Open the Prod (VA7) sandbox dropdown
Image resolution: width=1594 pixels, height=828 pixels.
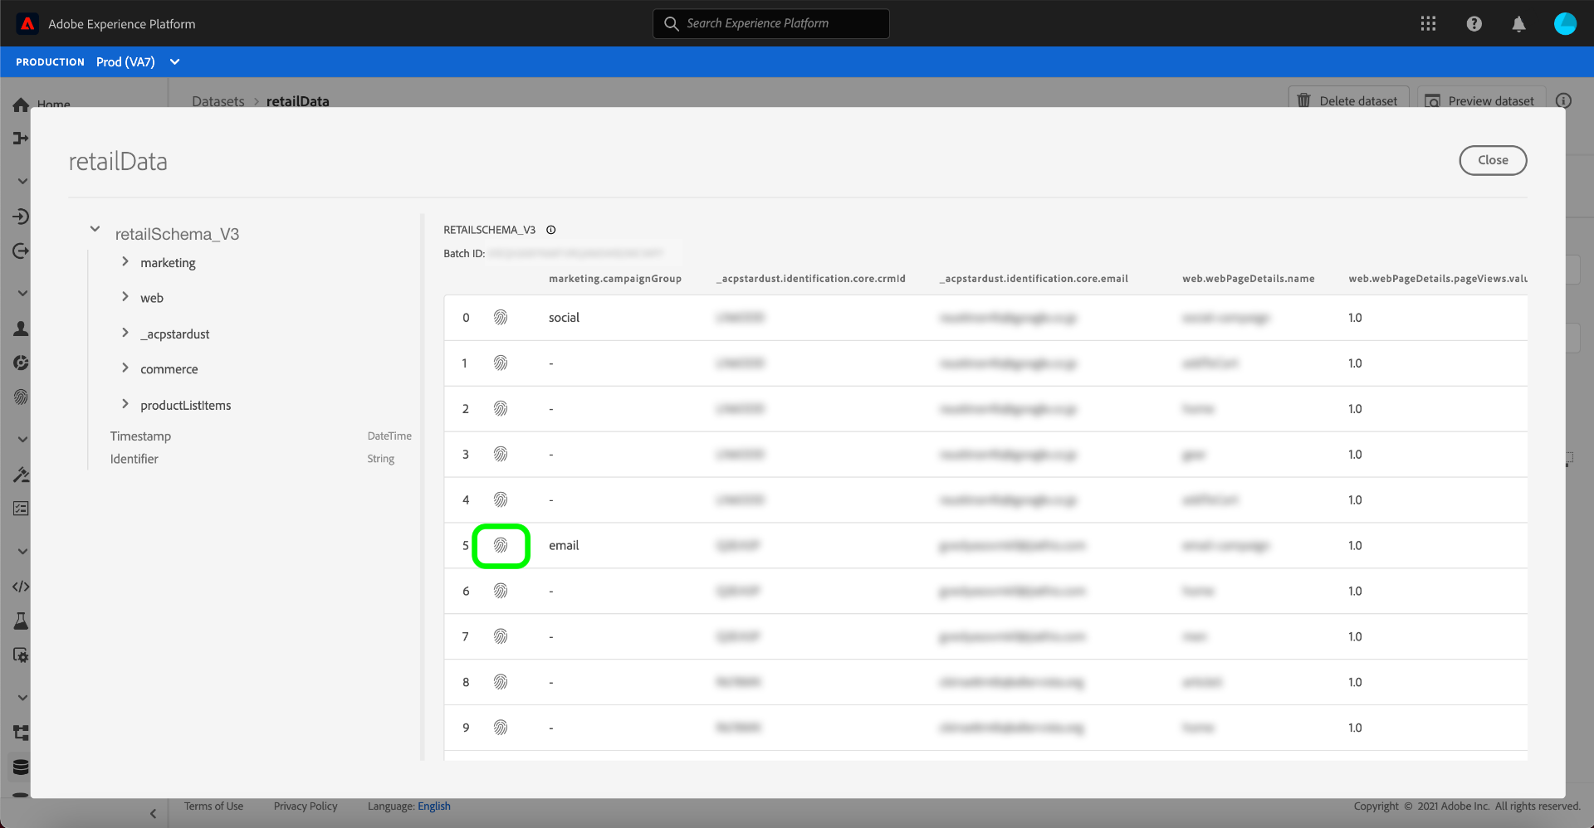(138, 62)
